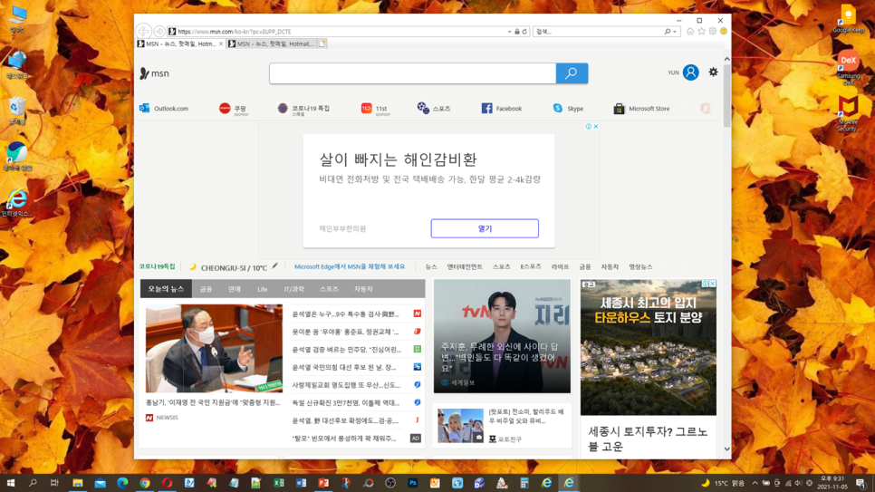
Task: Click page scrollbar up arrow
Action: coord(726,59)
